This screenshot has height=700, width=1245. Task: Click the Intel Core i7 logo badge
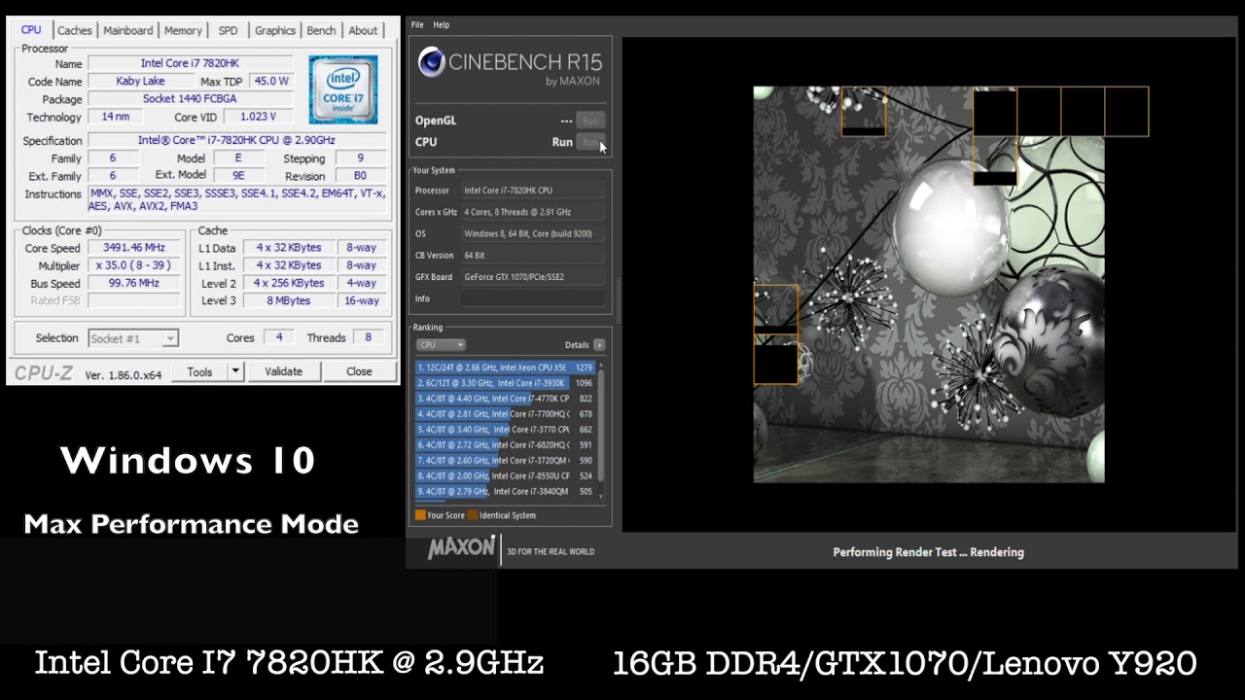pyautogui.click(x=342, y=89)
